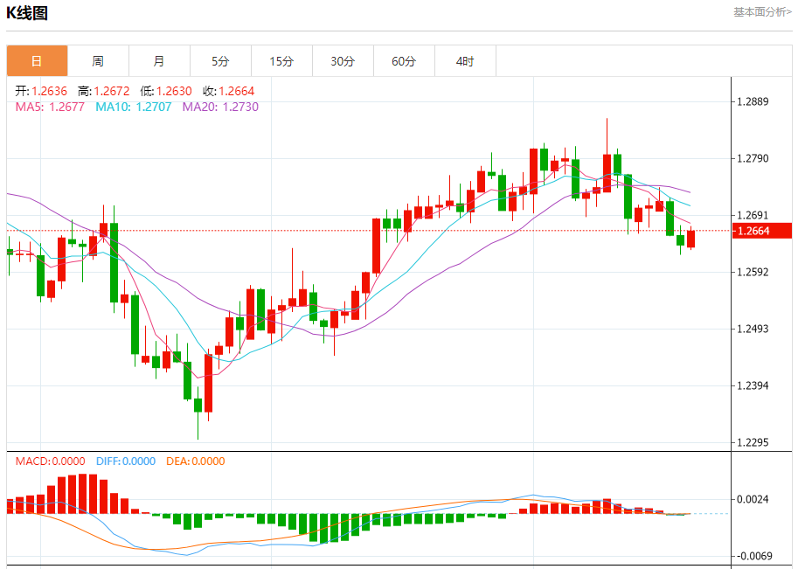Click the 1.2790 price axis label
Screen dimensions: 798x569
pyautogui.click(x=753, y=159)
